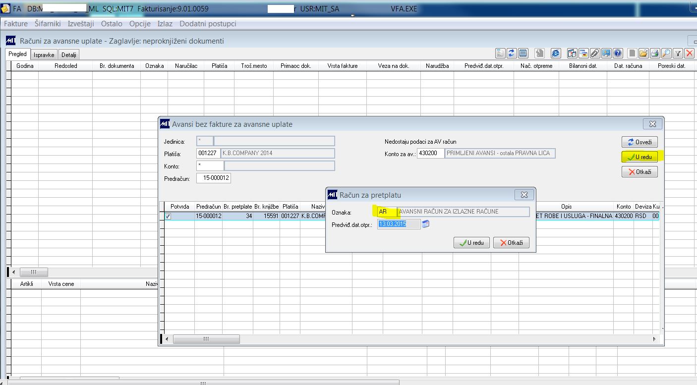Click the red X delete toolbar icon

[x=689, y=53]
